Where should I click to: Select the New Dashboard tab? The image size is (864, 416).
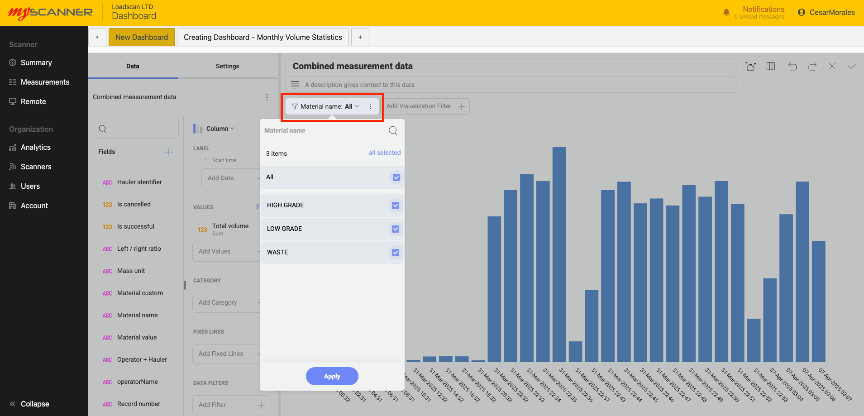tap(142, 37)
